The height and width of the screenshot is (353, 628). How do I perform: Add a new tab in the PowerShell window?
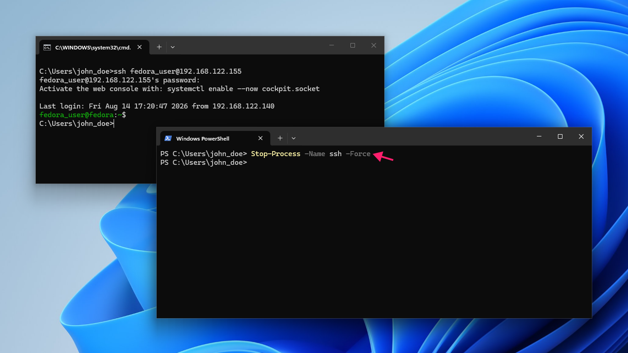(280, 138)
